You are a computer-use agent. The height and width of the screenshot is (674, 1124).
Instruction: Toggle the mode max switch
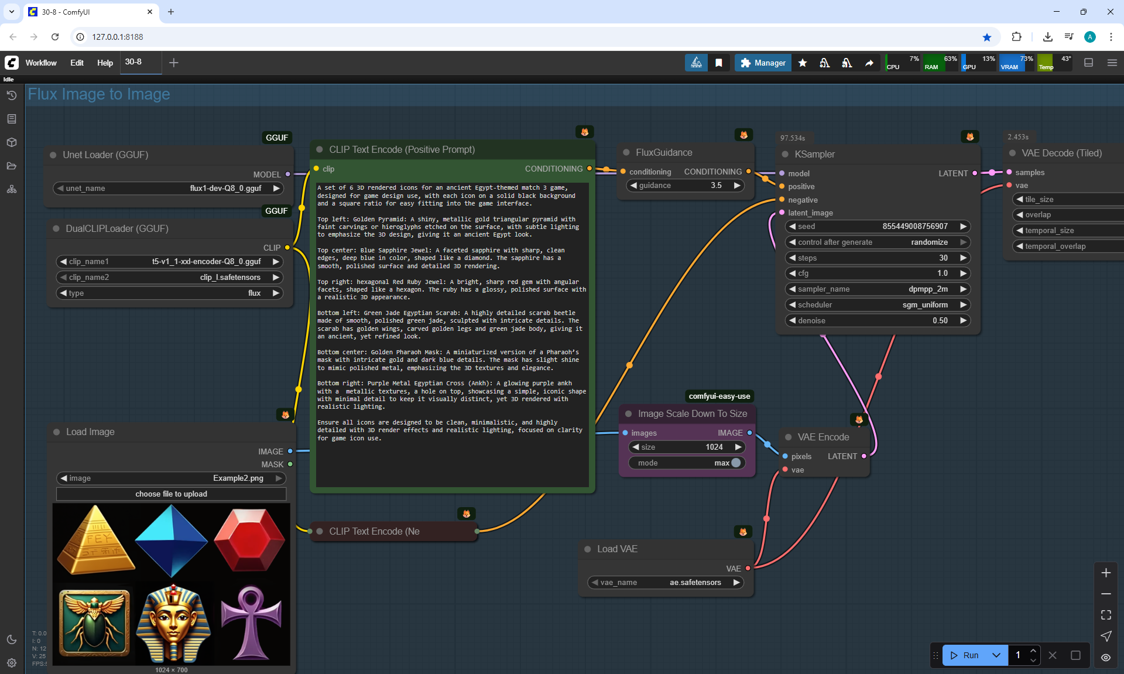(736, 463)
